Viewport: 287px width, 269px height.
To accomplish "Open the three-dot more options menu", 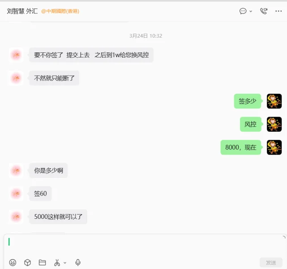I will [278, 11].
